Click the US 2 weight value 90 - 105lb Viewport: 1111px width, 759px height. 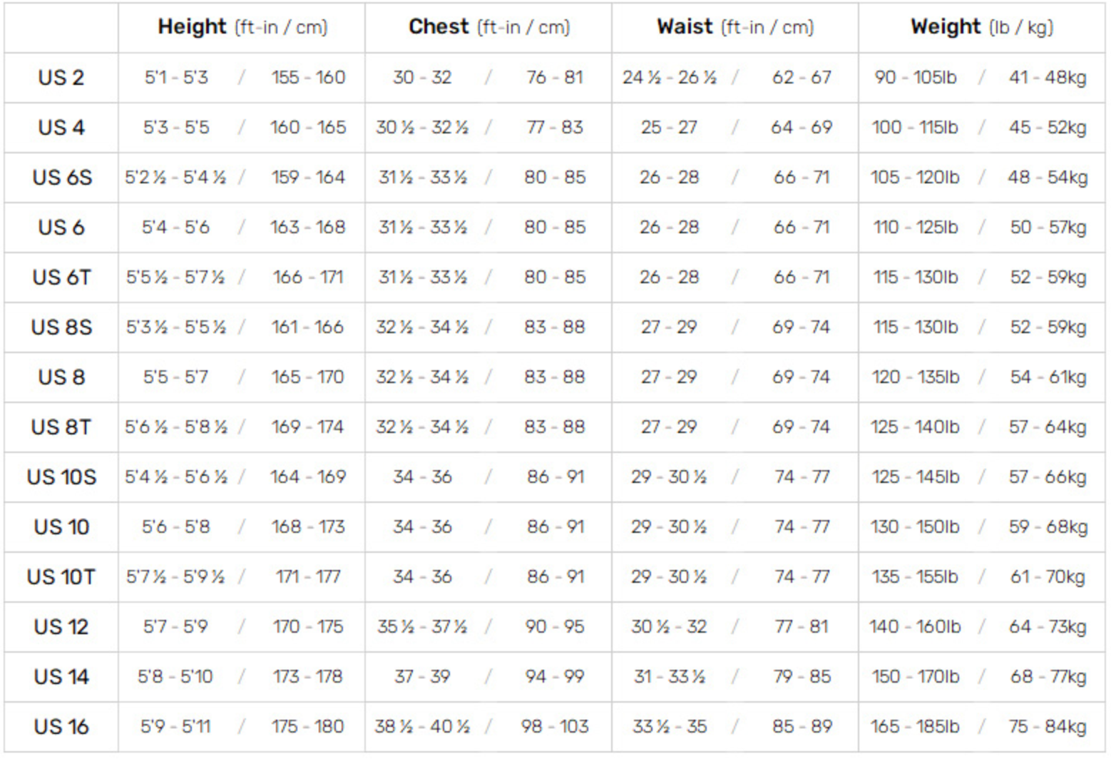point(915,77)
